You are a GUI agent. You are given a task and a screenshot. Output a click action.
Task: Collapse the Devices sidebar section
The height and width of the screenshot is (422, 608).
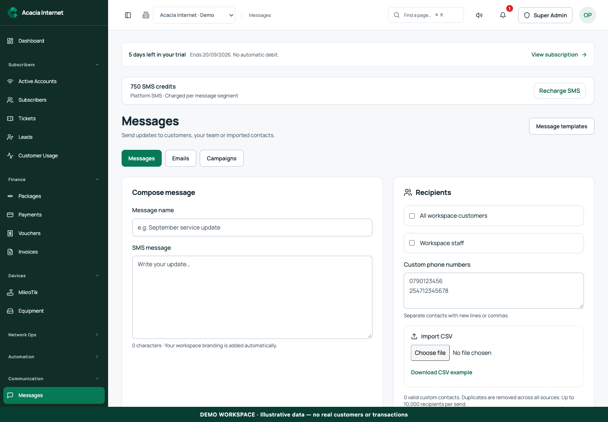point(54,276)
